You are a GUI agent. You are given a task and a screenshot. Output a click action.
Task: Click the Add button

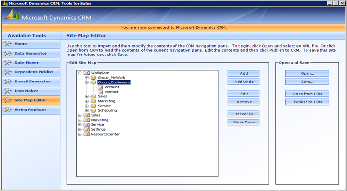244,73
